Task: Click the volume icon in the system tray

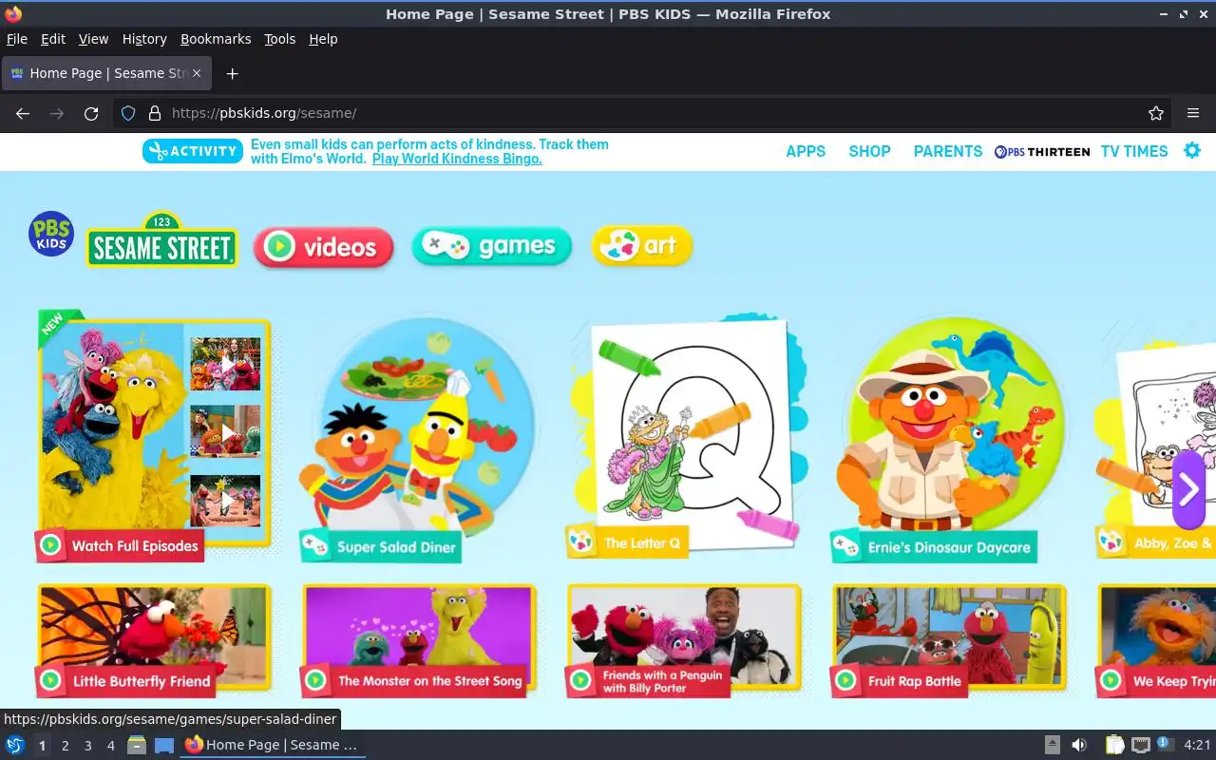Action: tap(1079, 745)
